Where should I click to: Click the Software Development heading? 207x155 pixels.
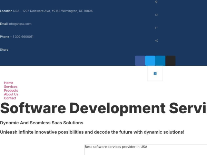point(103,108)
